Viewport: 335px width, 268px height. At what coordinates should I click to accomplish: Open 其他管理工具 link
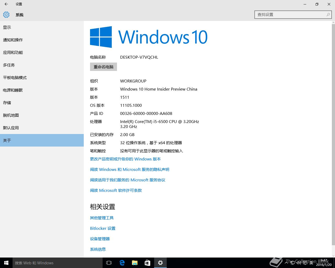102,218
